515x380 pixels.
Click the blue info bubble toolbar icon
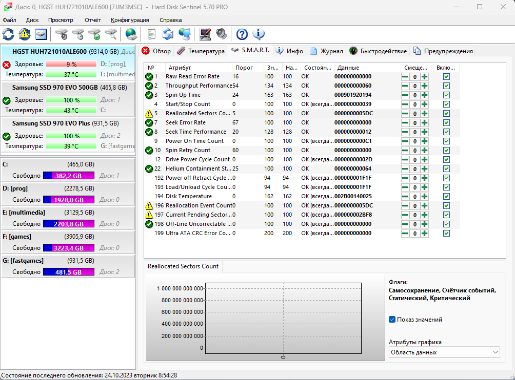(x=259, y=34)
